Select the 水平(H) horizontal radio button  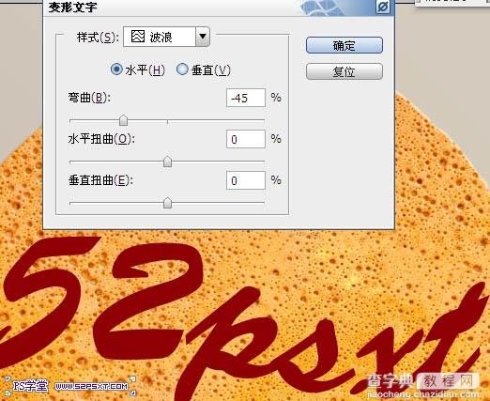[x=116, y=69]
